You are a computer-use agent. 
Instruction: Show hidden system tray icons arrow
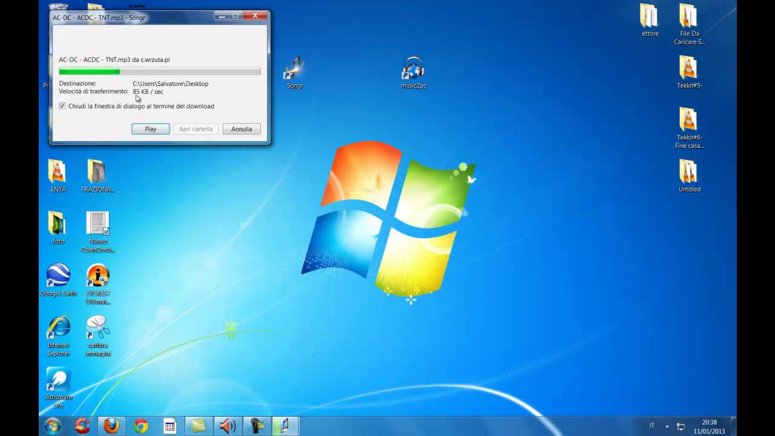pos(667,426)
